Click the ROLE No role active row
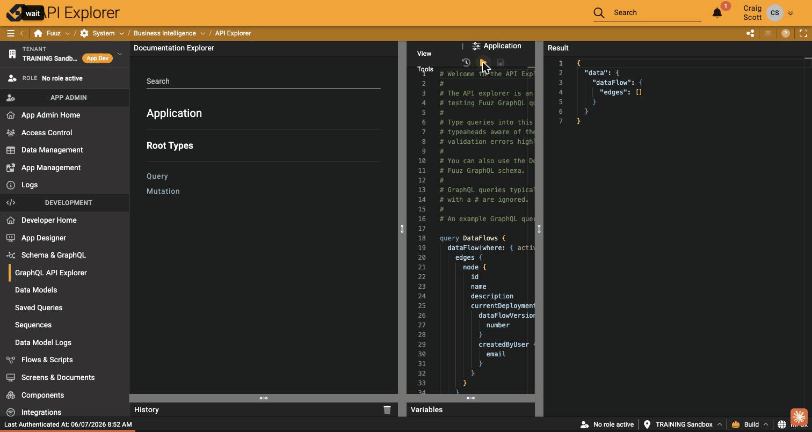 click(x=64, y=78)
